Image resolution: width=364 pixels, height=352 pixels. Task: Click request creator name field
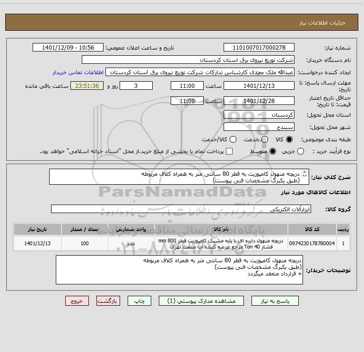coord(200,72)
